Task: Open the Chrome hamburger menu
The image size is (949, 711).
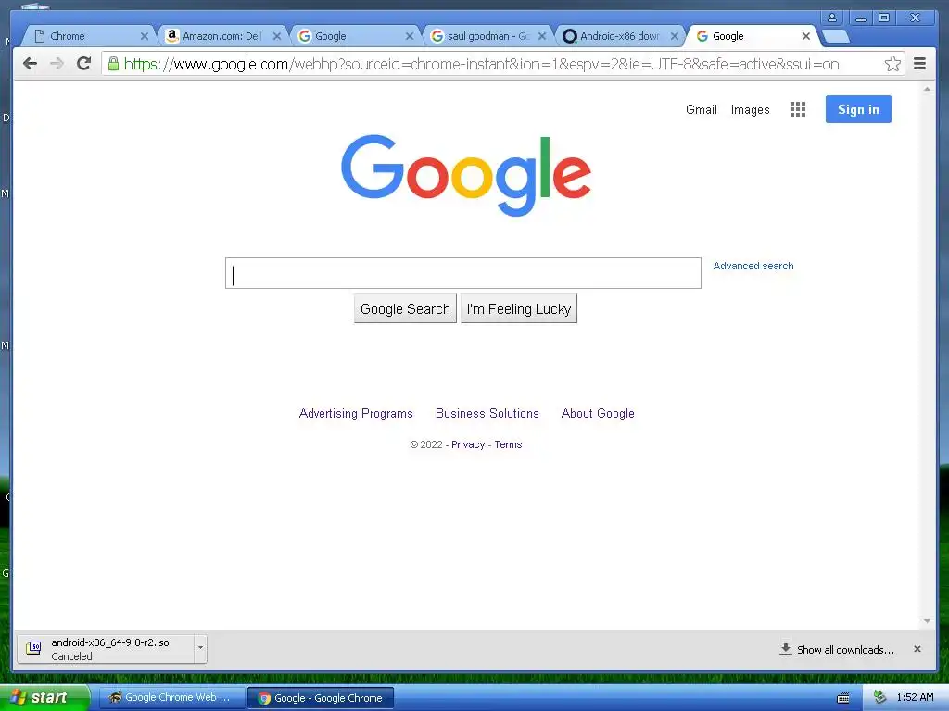Action: click(x=919, y=64)
